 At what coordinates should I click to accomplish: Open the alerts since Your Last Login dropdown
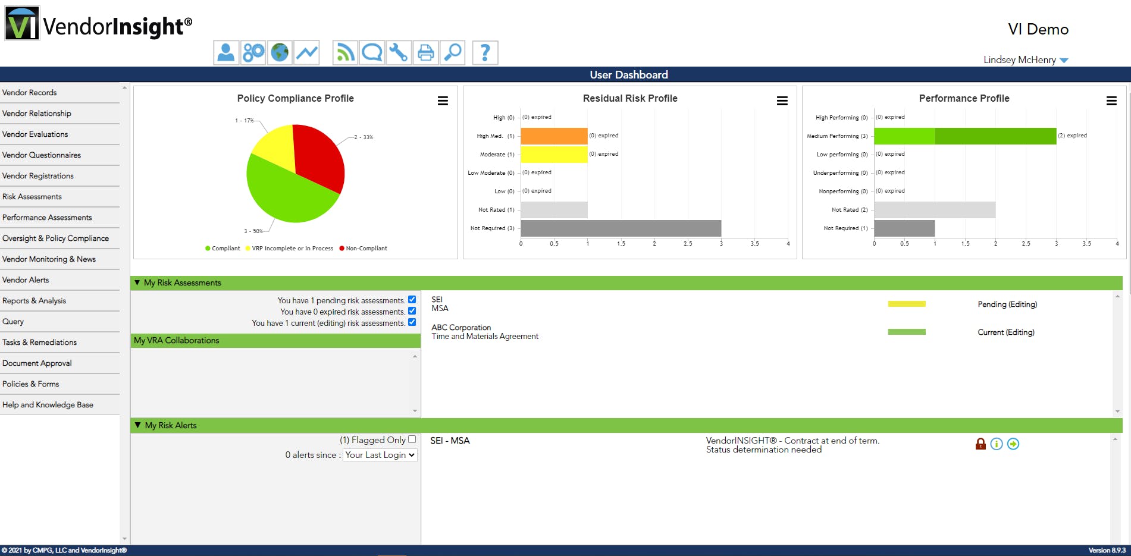tap(380, 455)
